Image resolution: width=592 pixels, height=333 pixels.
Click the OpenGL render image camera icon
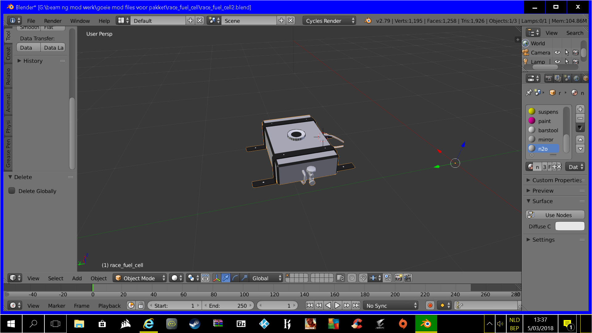(398, 278)
